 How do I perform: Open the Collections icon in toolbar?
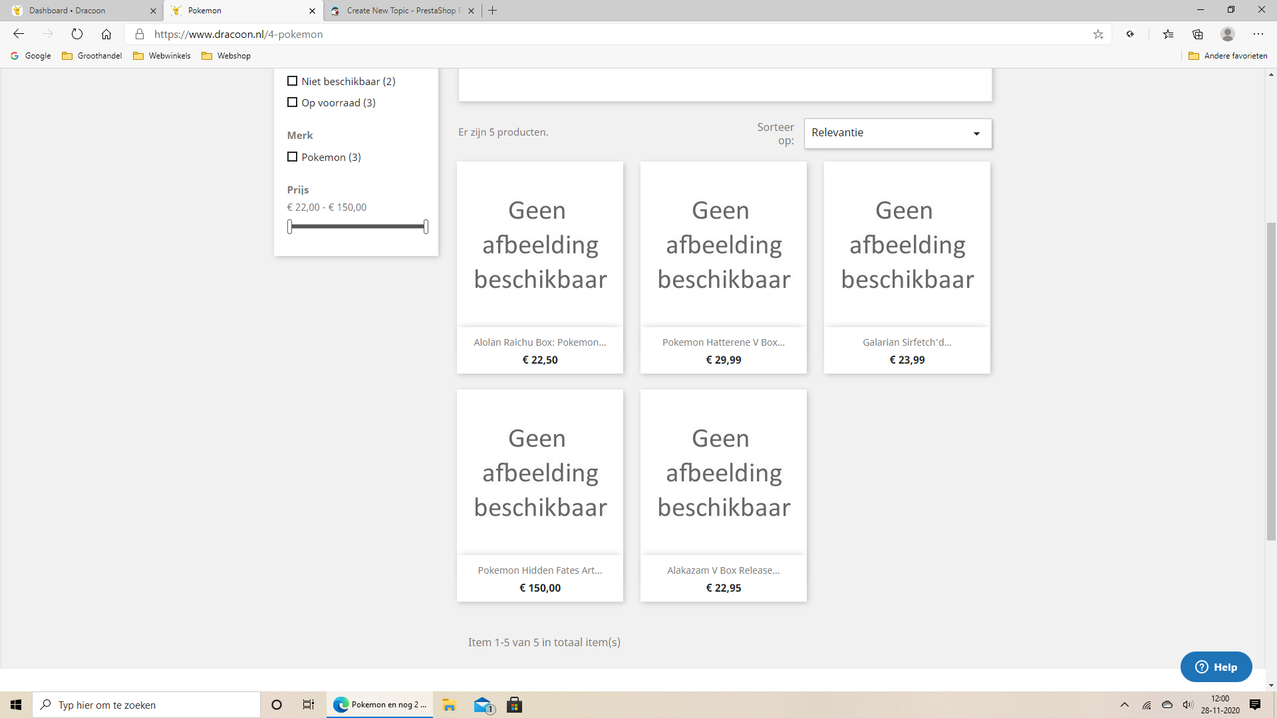pyautogui.click(x=1197, y=34)
